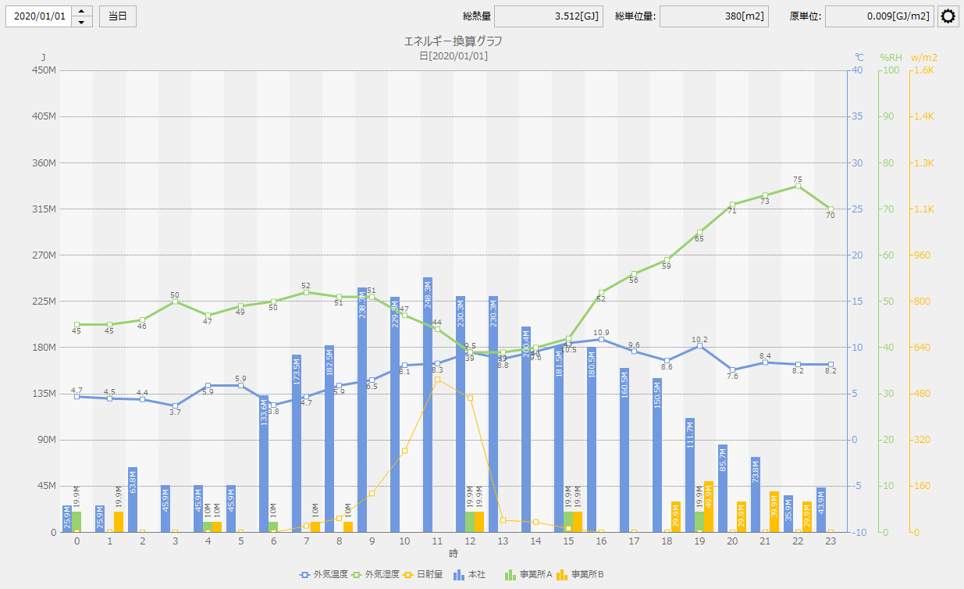Select the 総熱量 value box showing 3.512[GJ]

pyautogui.click(x=548, y=16)
